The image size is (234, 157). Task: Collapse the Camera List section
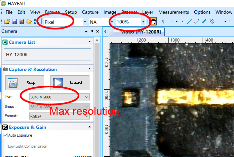(x=89, y=42)
